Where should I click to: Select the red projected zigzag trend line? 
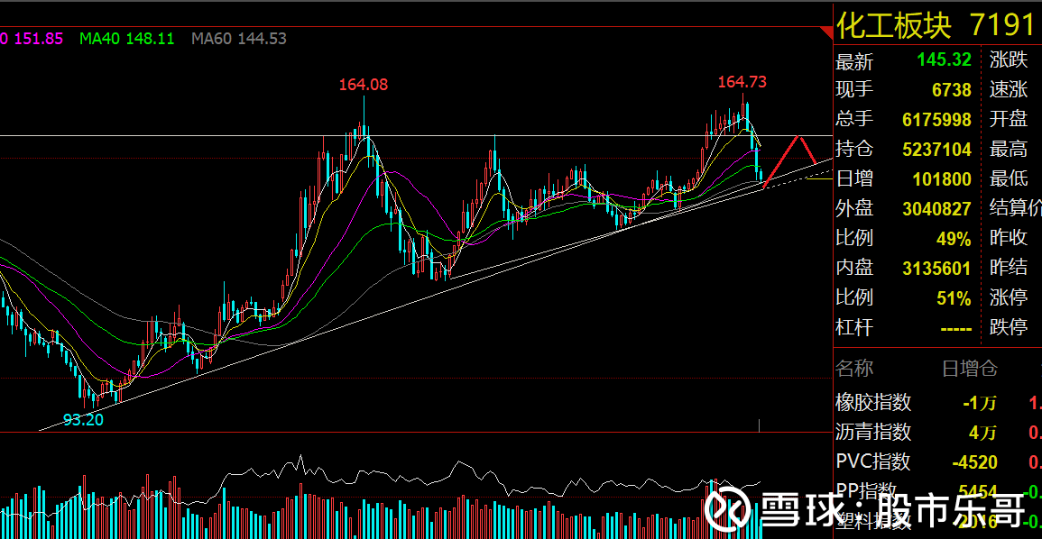point(790,161)
